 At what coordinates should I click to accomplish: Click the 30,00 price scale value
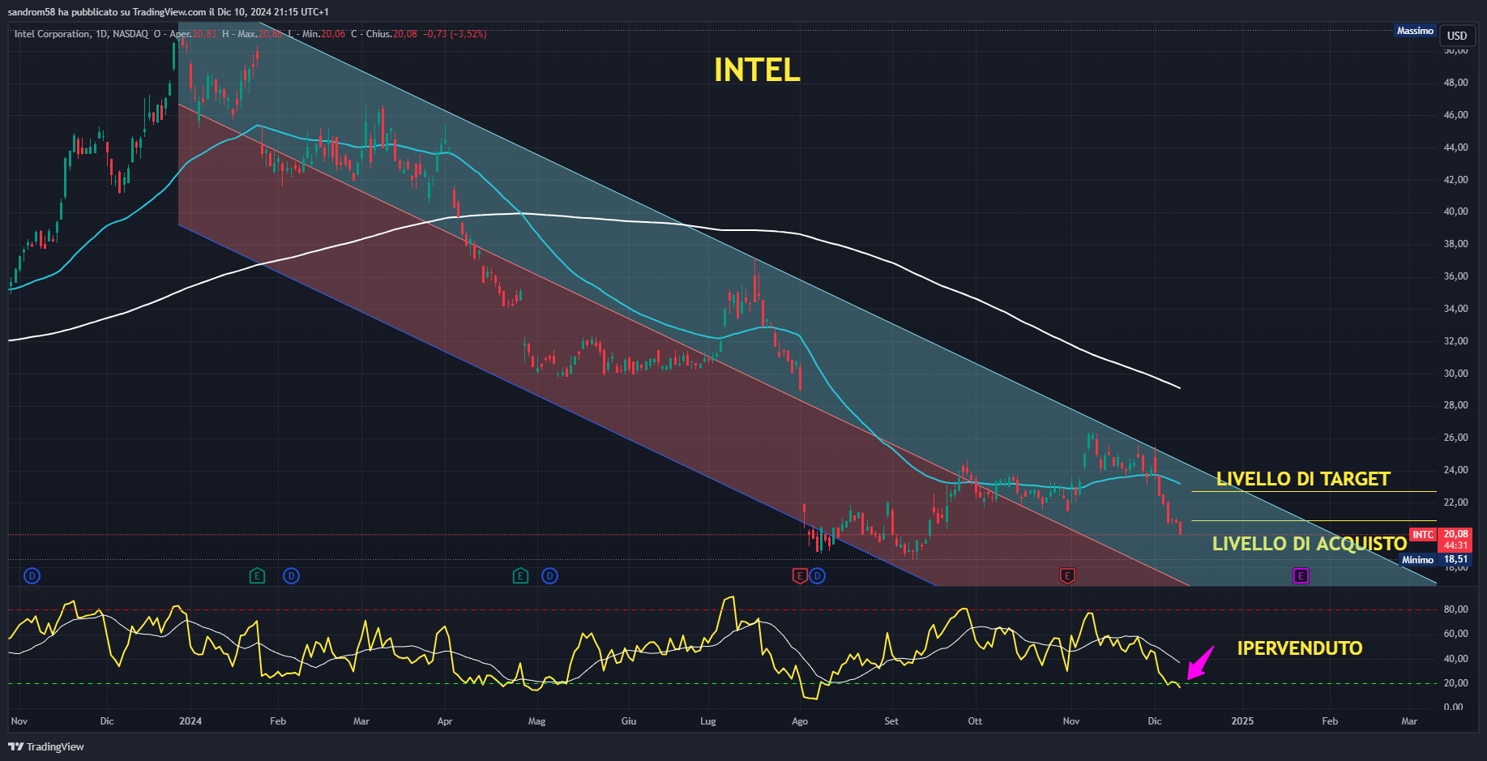click(x=1455, y=374)
